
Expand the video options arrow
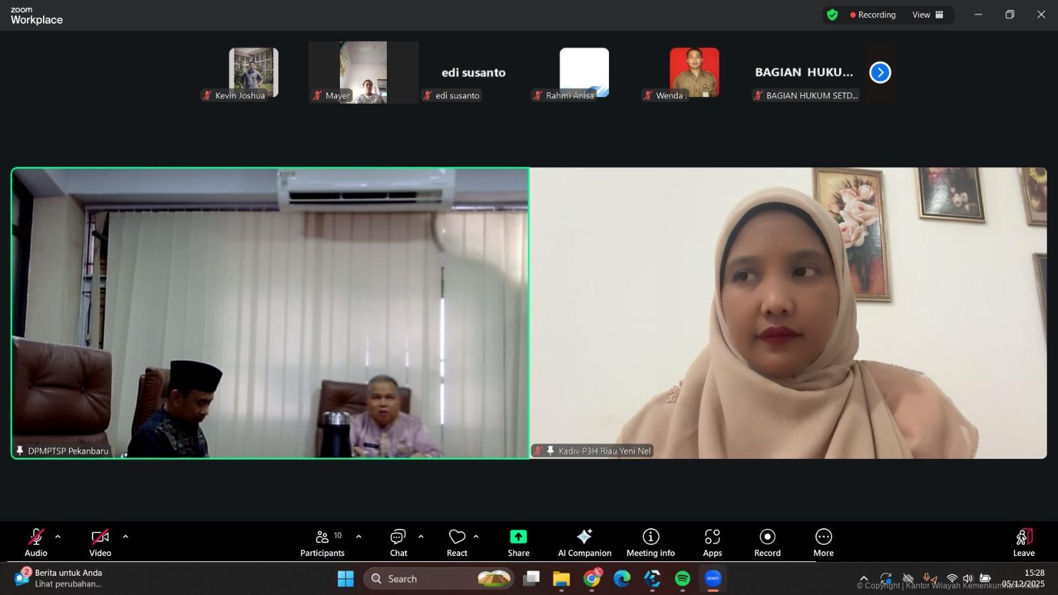click(126, 537)
